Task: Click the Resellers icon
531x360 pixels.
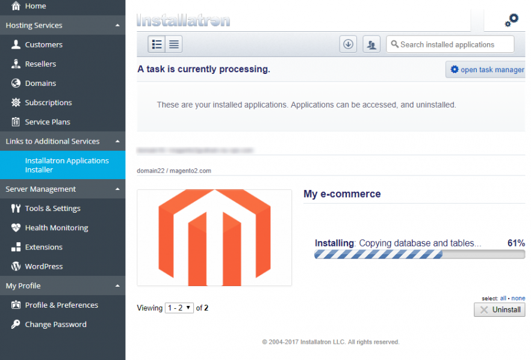Action: pos(16,64)
